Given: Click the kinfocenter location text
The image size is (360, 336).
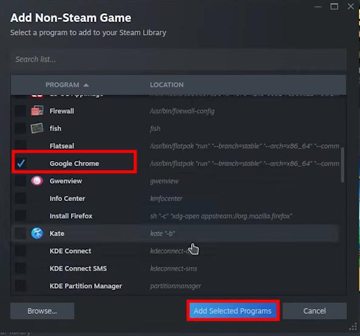Looking at the screenshot, I should [166, 199].
